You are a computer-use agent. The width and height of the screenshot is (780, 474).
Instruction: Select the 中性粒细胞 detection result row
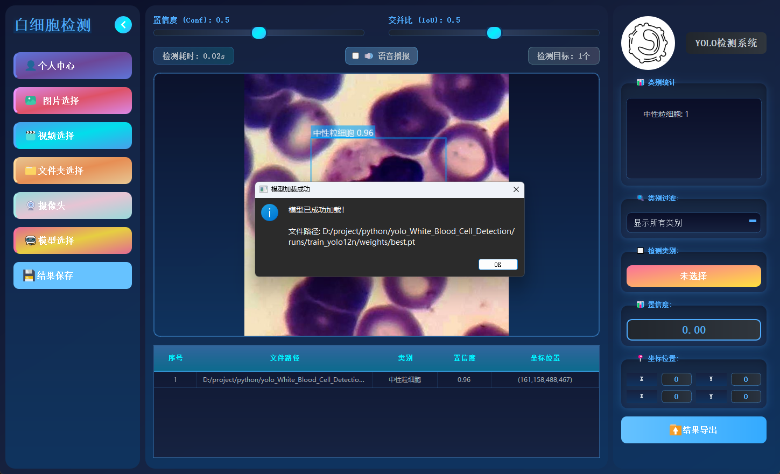377,379
